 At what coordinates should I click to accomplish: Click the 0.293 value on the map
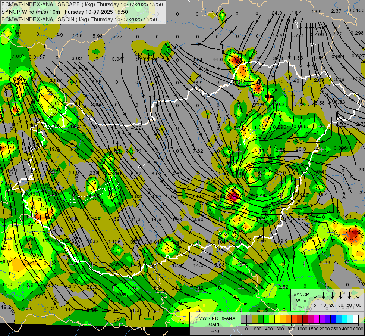280,127
